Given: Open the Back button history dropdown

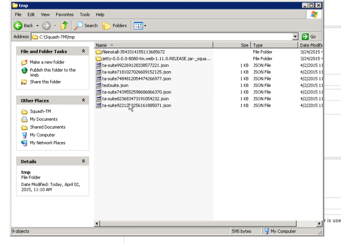Looking at the screenshot, I should tap(38, 26).
